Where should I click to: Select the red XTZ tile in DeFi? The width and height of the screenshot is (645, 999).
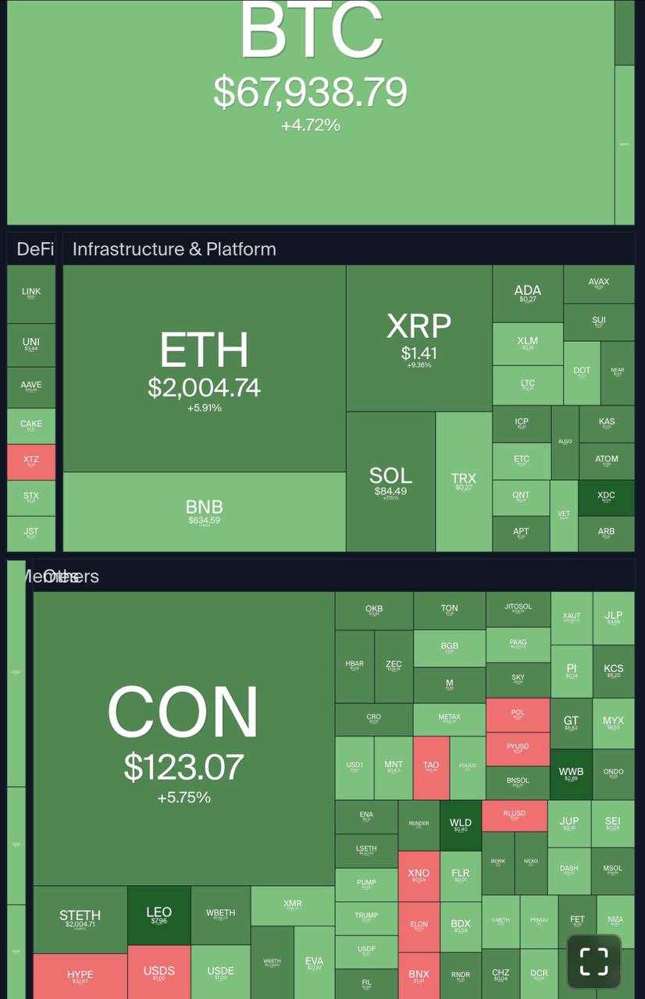point(30,461)
